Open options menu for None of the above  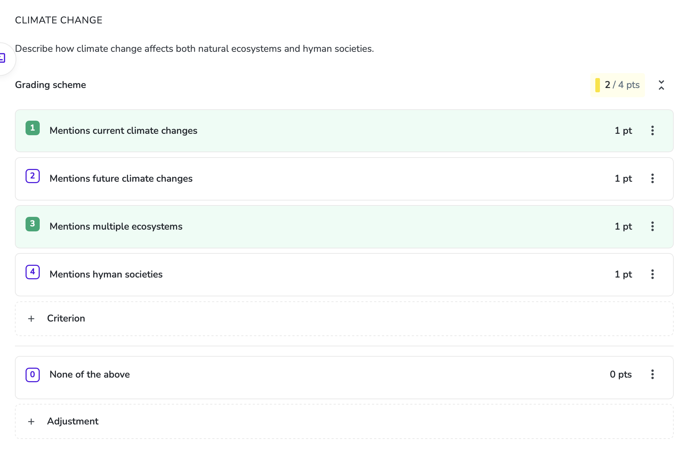(x=652, y=374)
